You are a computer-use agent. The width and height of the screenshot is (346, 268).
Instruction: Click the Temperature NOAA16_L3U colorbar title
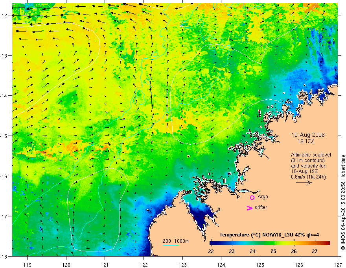[x=269, y=235]
